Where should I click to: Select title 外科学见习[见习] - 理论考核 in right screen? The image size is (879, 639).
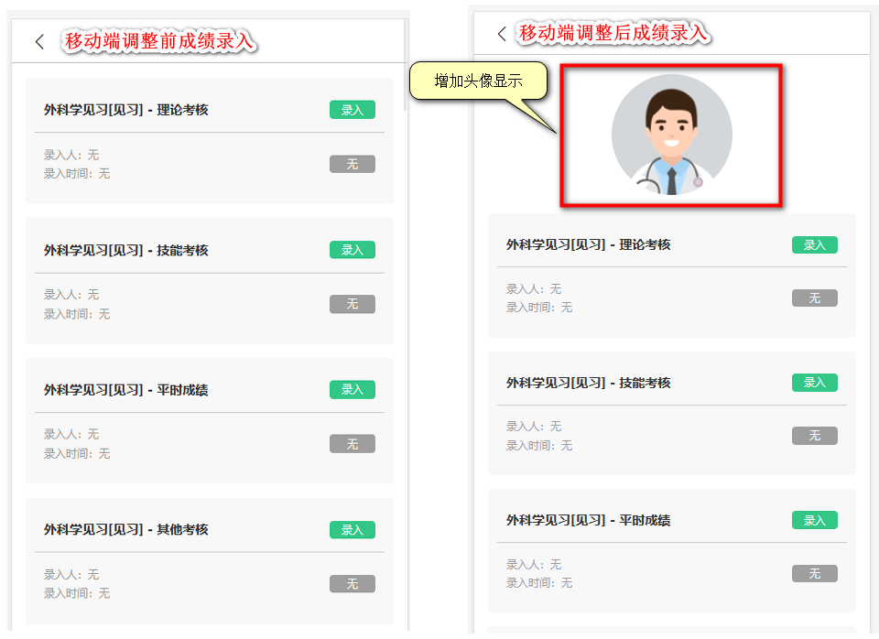589,245
